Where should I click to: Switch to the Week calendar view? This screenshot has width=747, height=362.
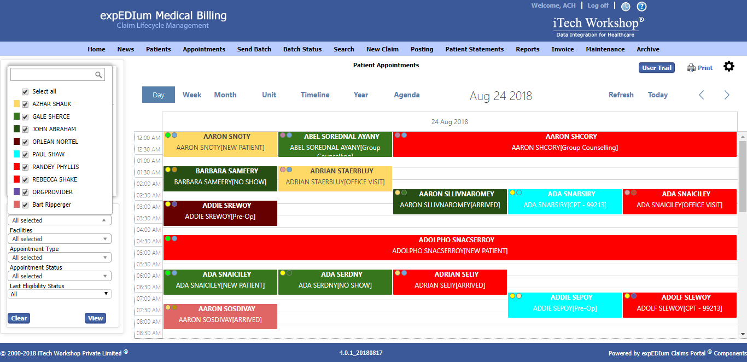(x=192, y=95)
